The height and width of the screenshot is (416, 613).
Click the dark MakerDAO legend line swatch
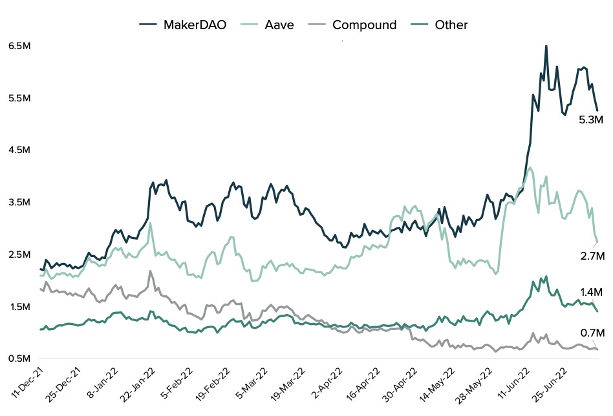(149, 25)
